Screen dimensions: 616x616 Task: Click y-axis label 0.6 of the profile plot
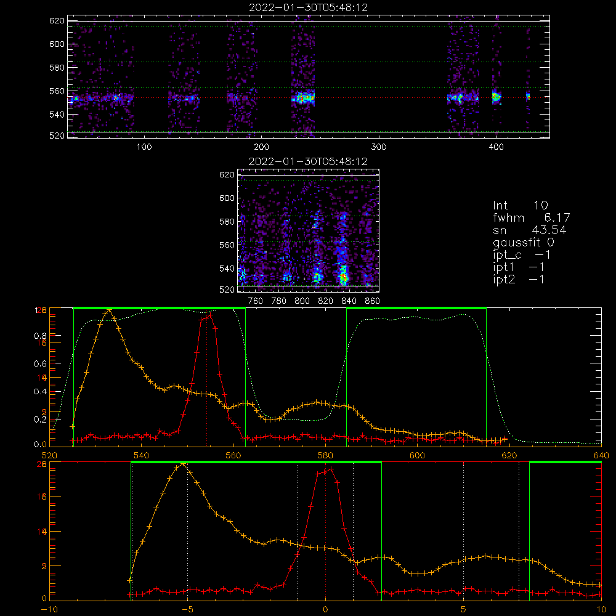tap(40, 363)
